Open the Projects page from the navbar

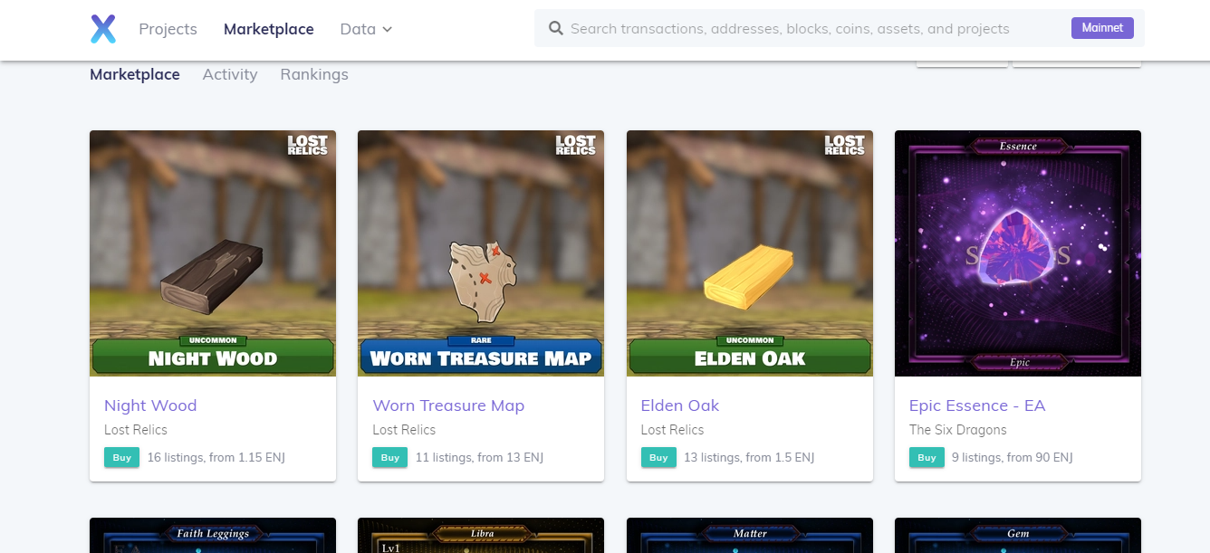tap(168, 29)
